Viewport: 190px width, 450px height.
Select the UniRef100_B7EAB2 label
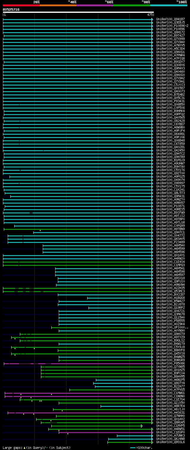tap(170, 95)
